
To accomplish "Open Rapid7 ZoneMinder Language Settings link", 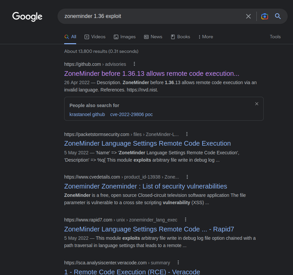I will tap(149, 229).
